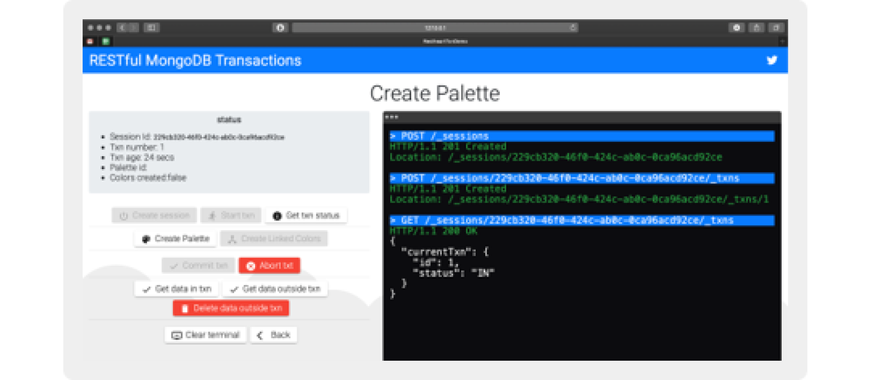Click the "id": 1 JSON line

click(x=436, y=262)
